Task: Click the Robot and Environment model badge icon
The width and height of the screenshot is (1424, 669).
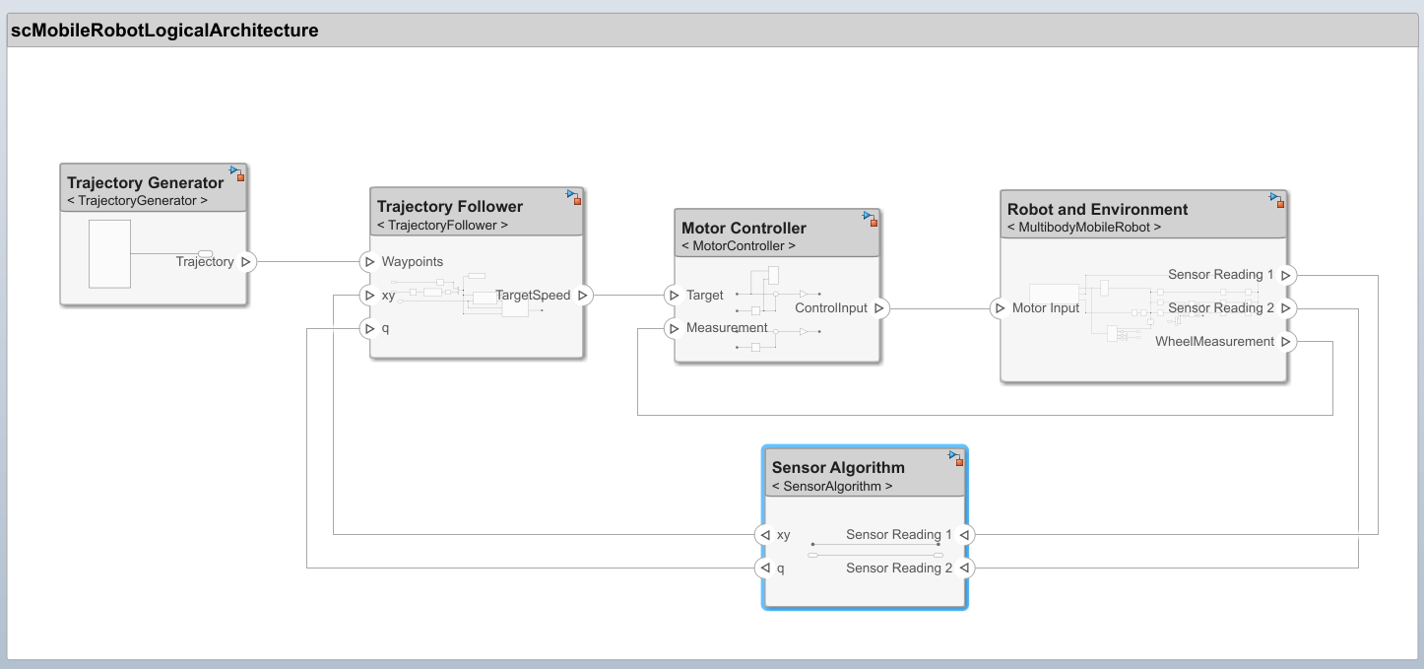Action: coord(1276,200)
